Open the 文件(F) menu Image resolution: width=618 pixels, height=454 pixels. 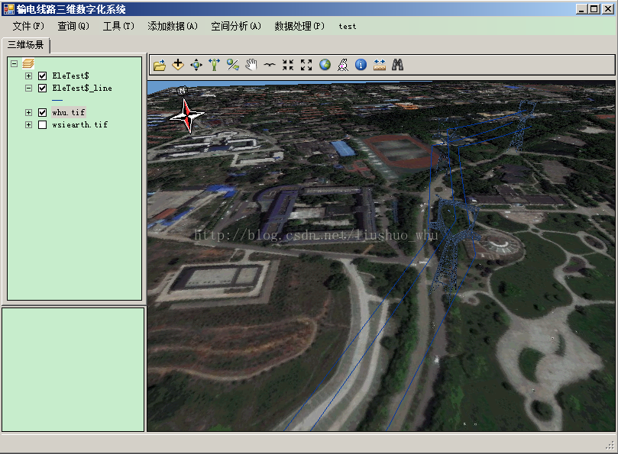point(28,27)
